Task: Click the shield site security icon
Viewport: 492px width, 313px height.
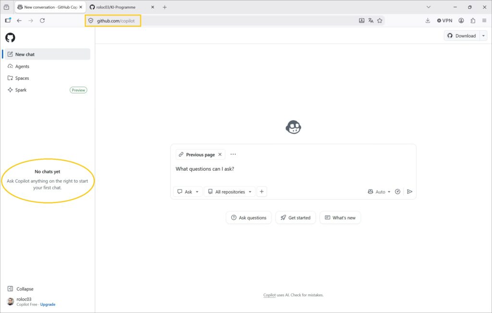Action: coord(91,21)
